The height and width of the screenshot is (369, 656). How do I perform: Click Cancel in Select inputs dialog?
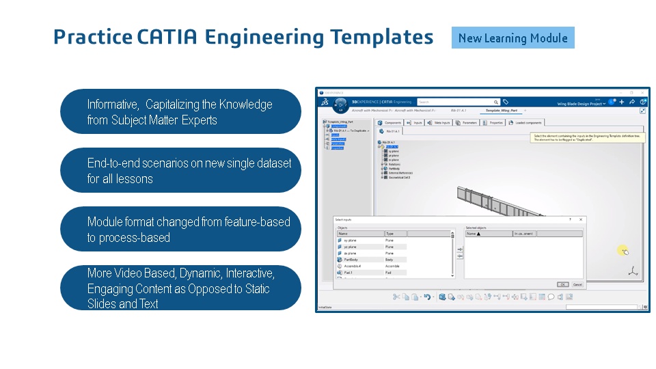(x=577, y=284)
